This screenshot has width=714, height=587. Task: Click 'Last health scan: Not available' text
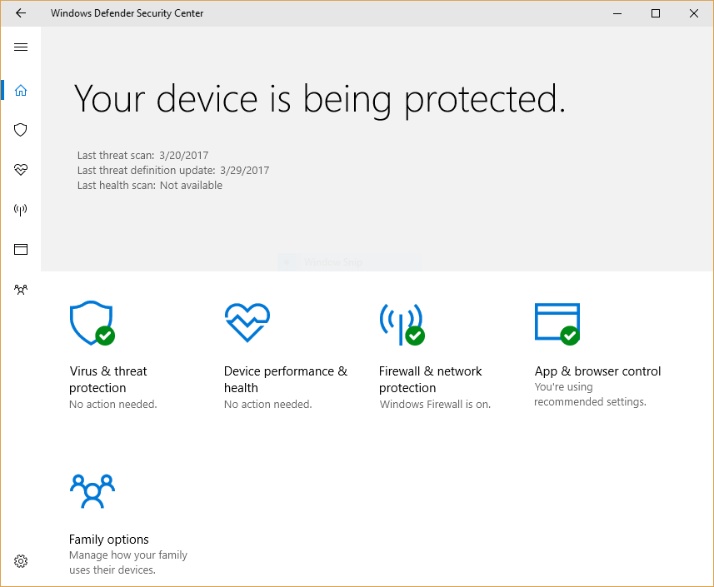point(150,185)
